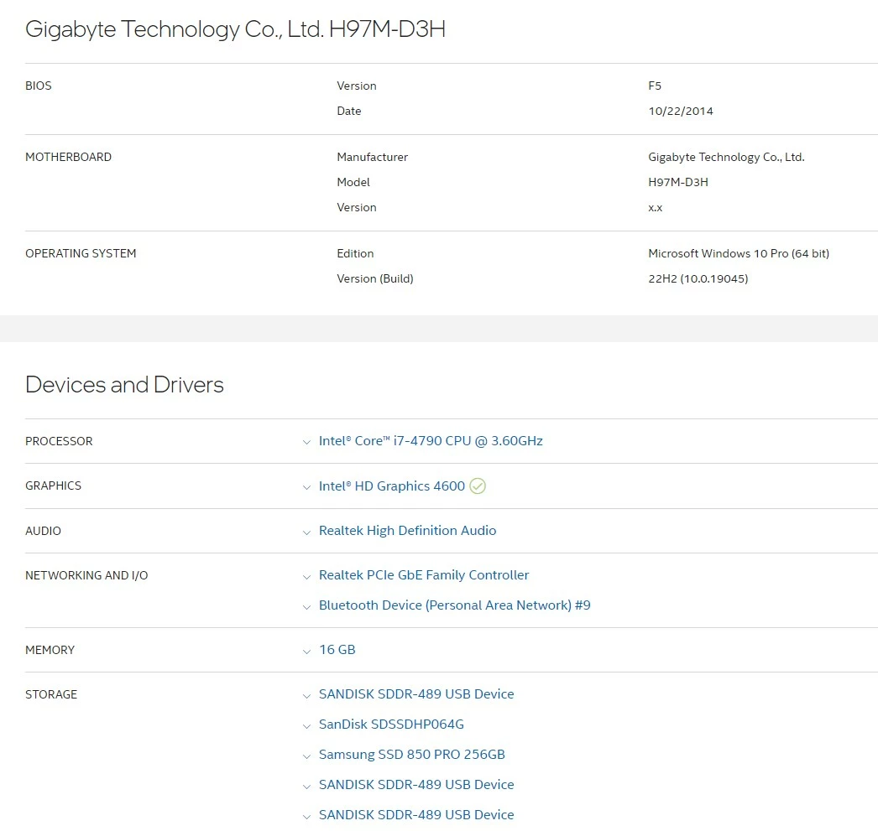The image size is (878, 831).
Task: Click the Edition field label
Action: (355, 253)
